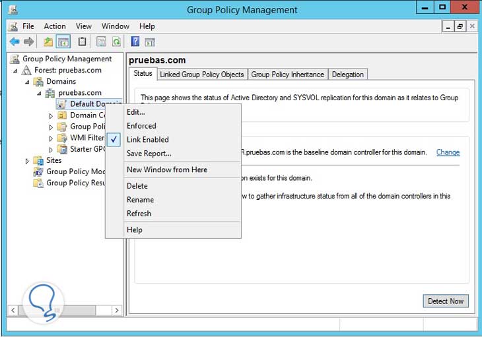
Task: Click the Up one level folder icon
Action: point(48,42)
